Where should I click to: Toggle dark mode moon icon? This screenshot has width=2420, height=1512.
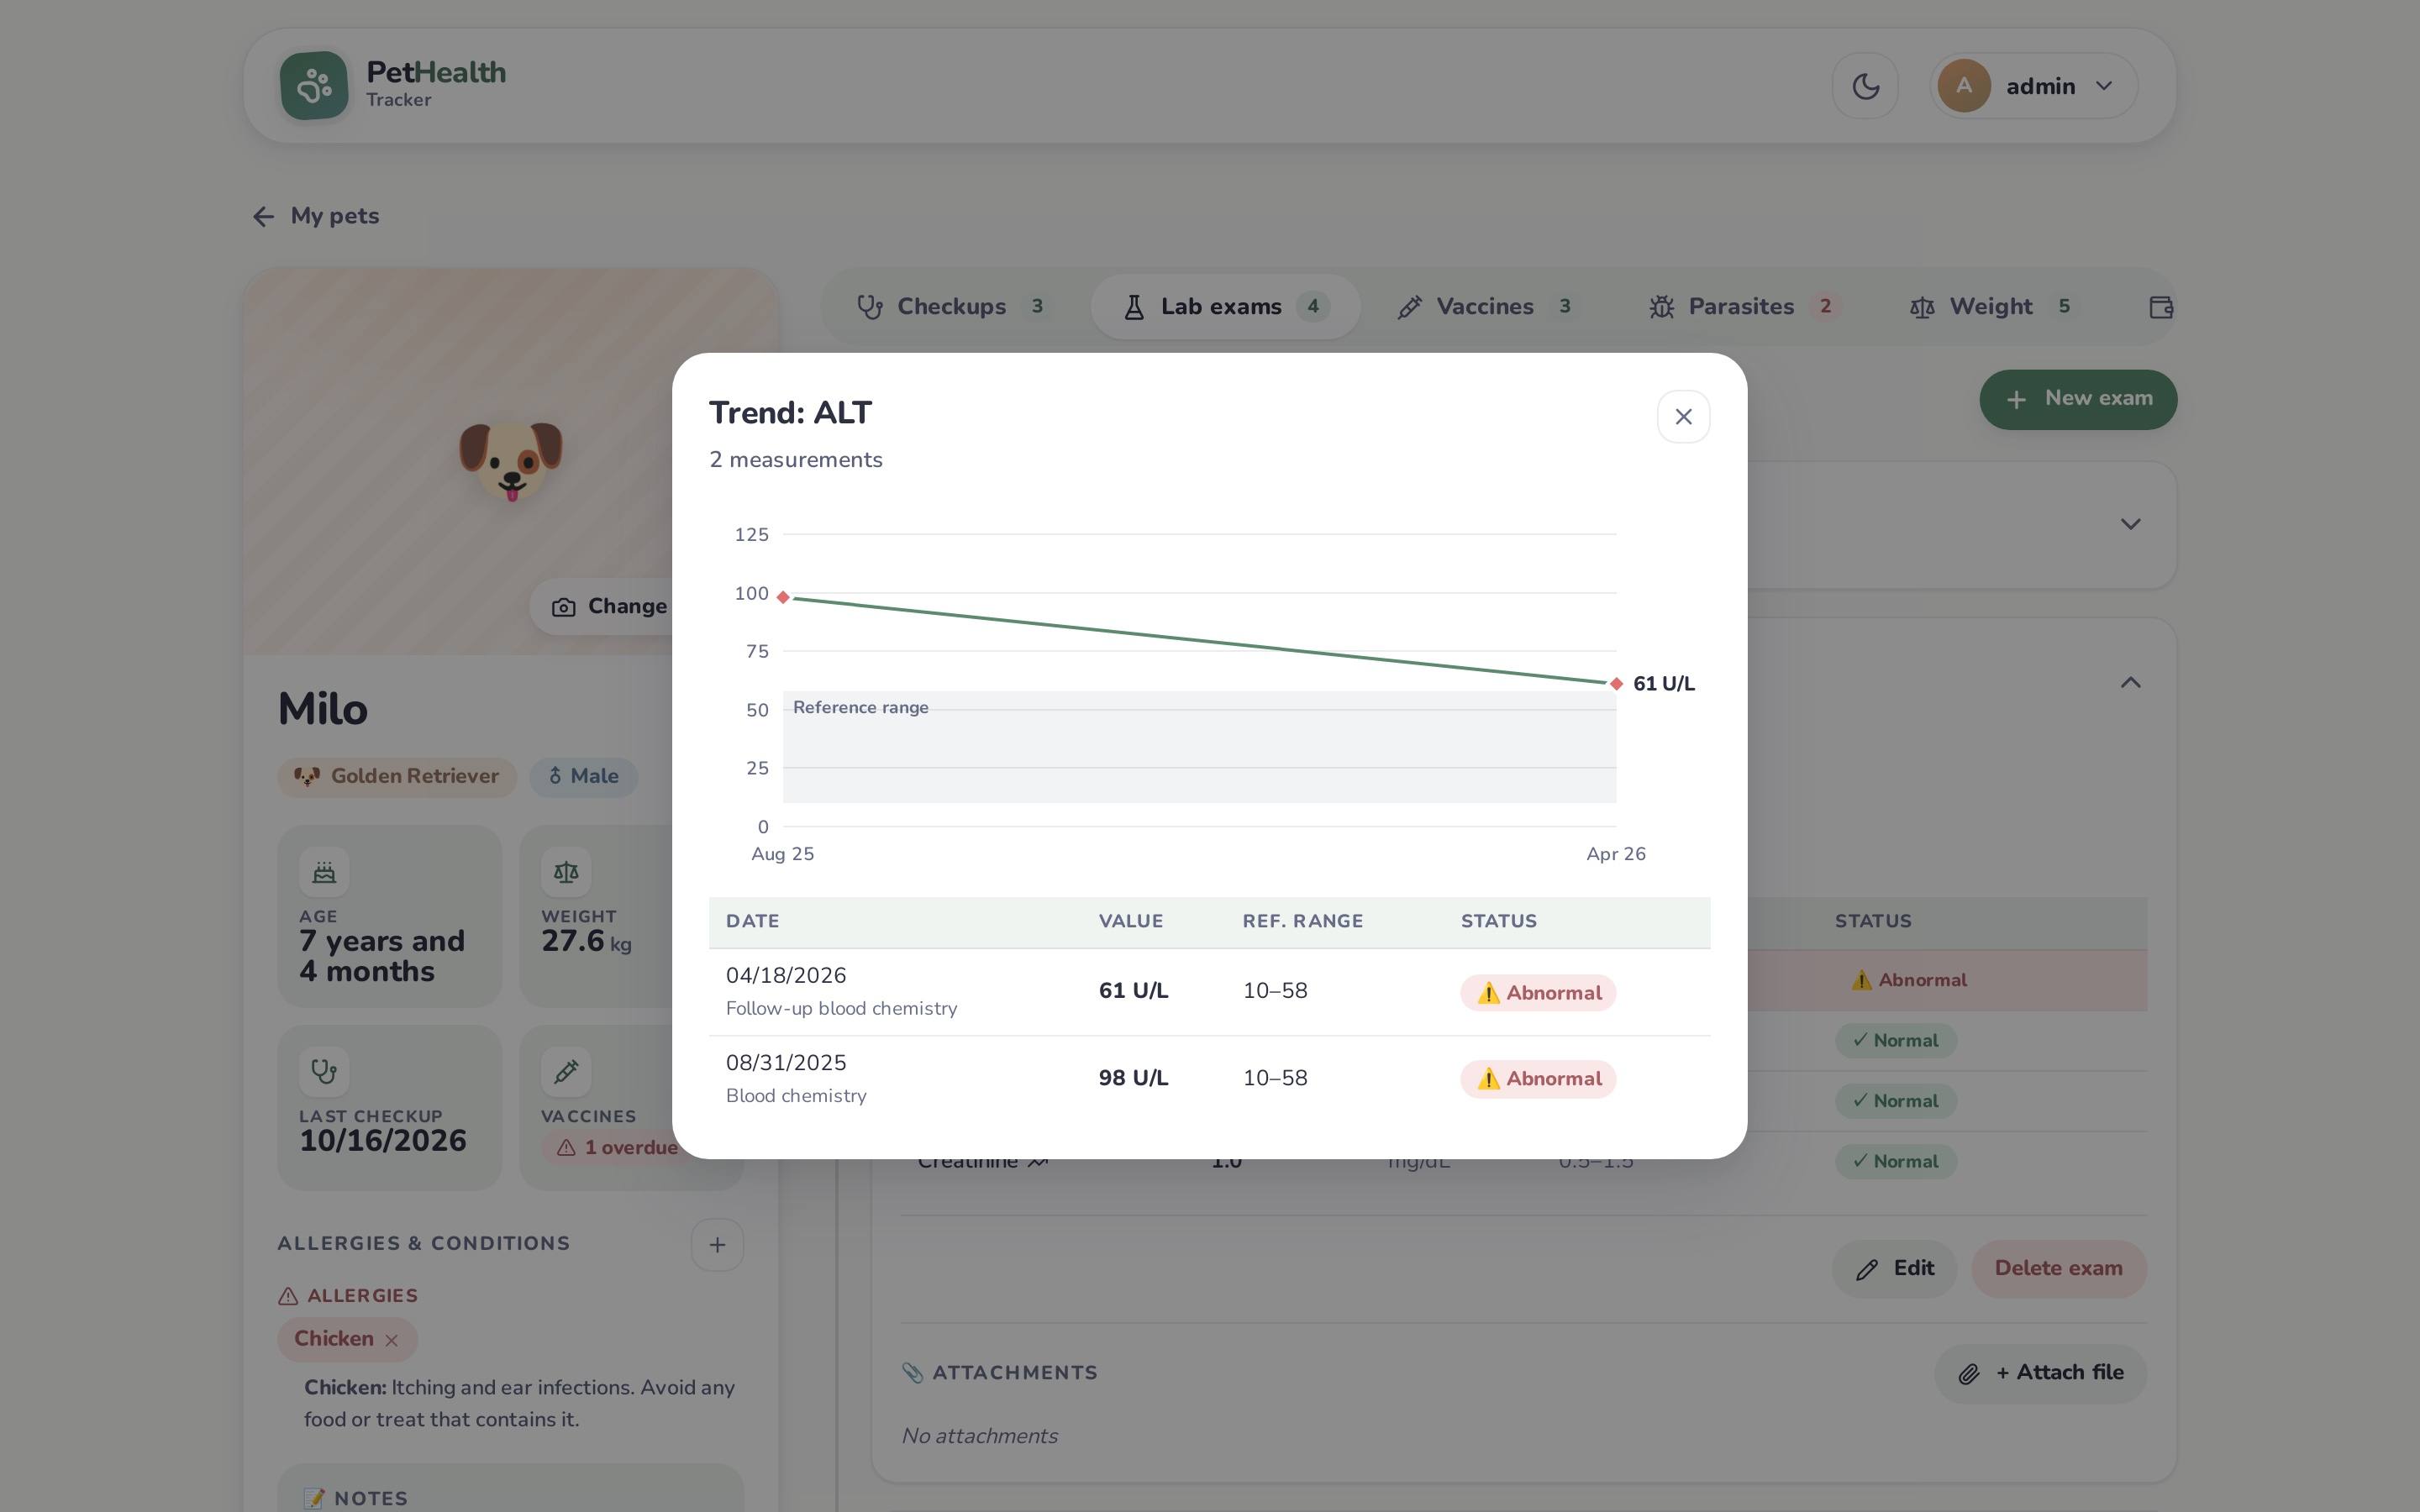1865,86
